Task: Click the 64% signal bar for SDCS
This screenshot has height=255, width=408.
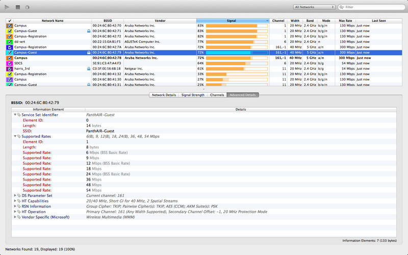Action: (x=237, y=63)
